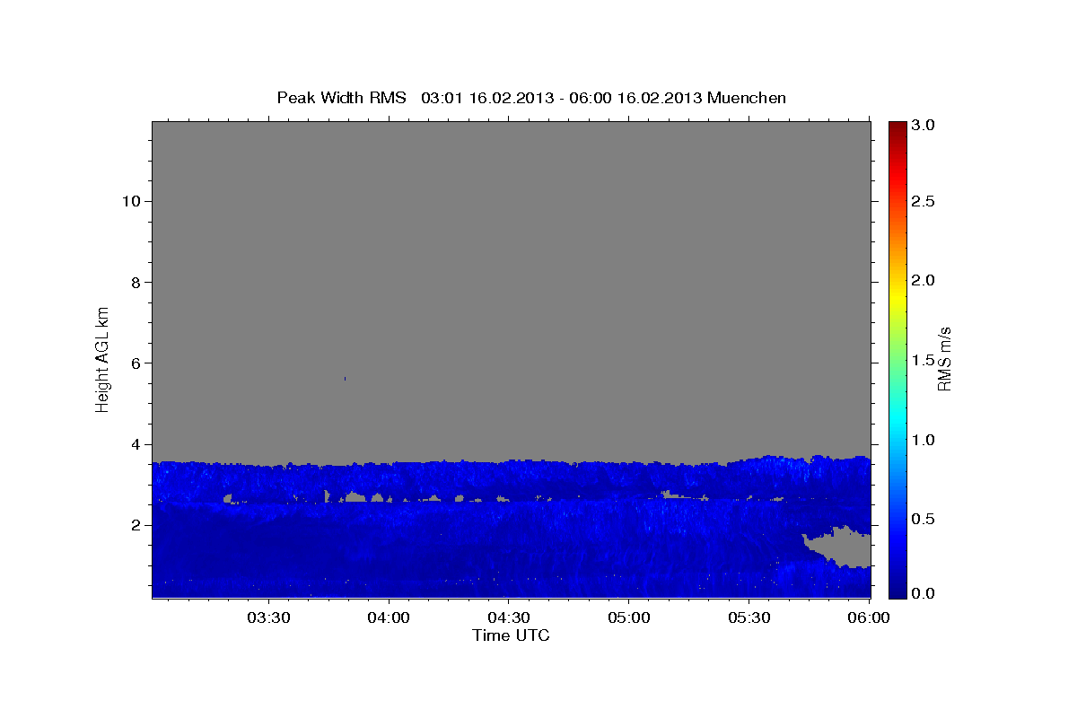The width and height of the screenshot is (1077, 718).
Task: Click the colorbar value 1.5
Action: (924, 360)
